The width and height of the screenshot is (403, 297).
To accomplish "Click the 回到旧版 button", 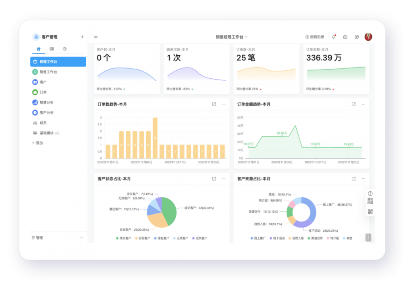I will point(315,37).
